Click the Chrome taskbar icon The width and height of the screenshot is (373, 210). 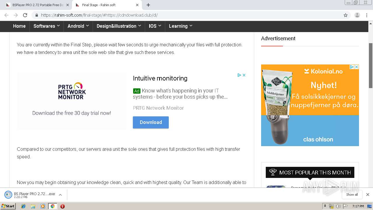pos(53,206)
